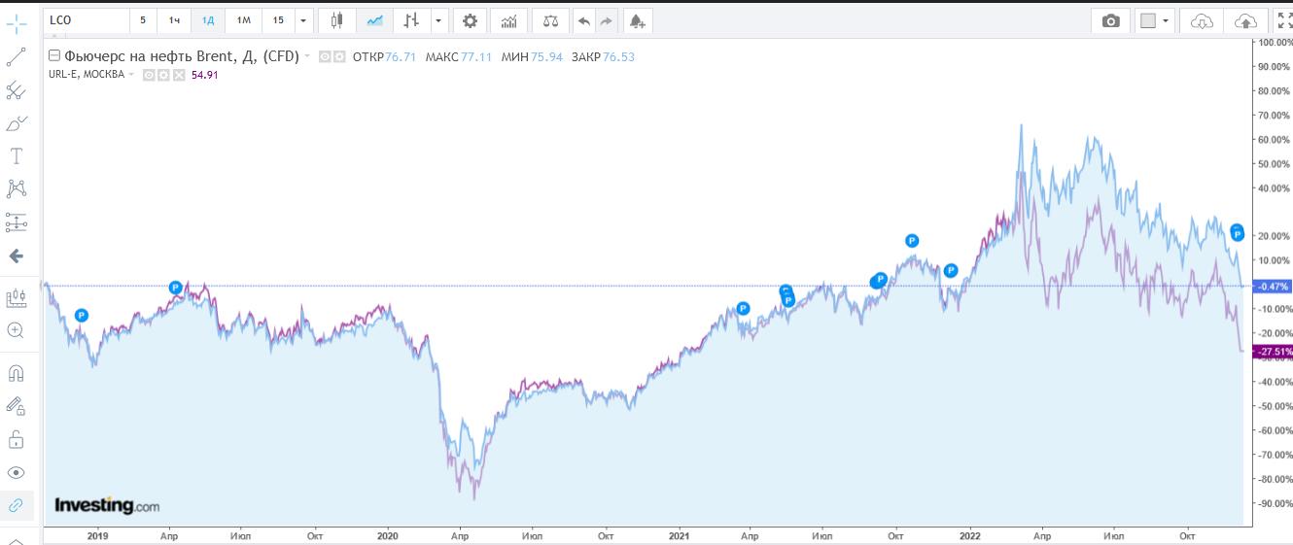The width and height of the screenshot is (1293, 545).
Task: Open the chart style dropdown arrow
Action: 439,20
